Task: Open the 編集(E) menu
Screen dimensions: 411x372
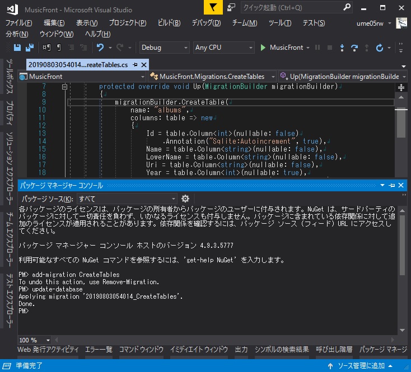Action: (54, 23)
